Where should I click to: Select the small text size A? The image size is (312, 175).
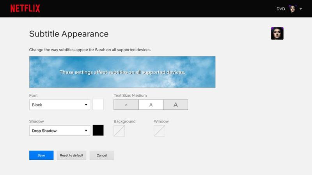click(126, 105)
